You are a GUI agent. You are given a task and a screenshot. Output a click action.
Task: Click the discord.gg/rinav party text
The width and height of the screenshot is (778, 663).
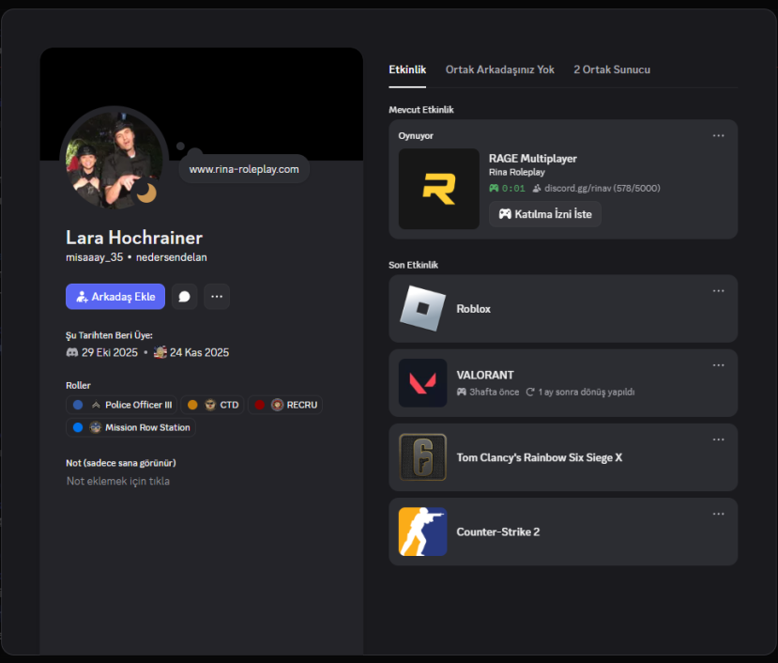[x=603, y=188]
